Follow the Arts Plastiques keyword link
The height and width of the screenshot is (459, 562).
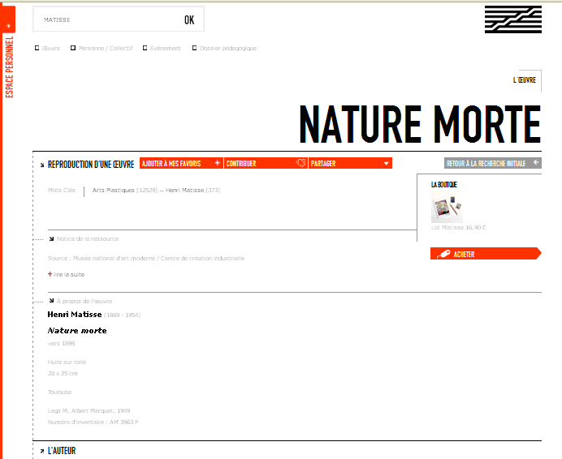coord(114,191)
